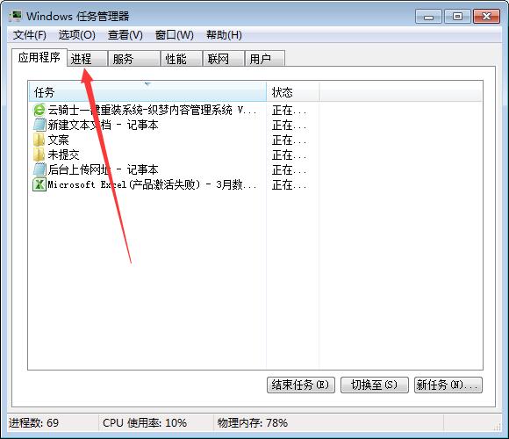Open the 查看(V) menu
The image size is (509, 439).
pyautogui.click(x=125, y=35)
